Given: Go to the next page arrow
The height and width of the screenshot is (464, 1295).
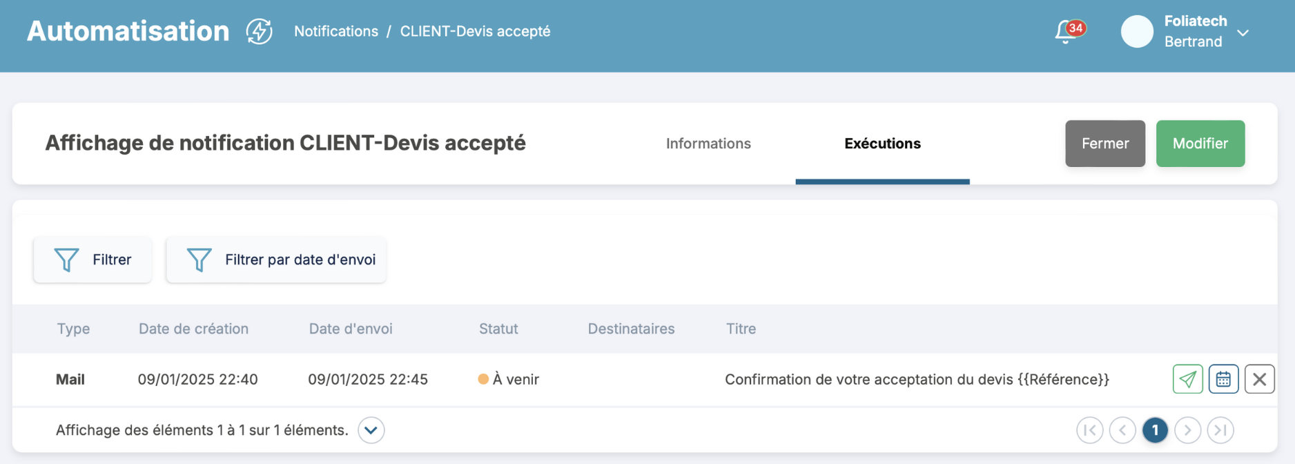Looking at the screenshot, I should (1187, 430).
